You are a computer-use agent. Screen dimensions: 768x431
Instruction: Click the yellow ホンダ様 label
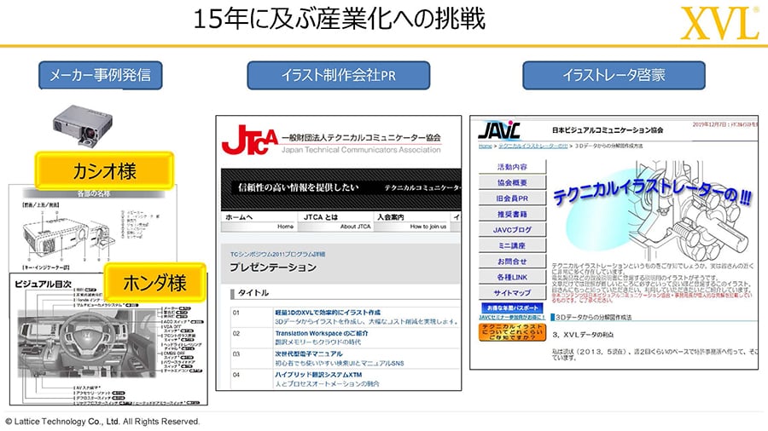pyautogui.click(x=154, y=283)
